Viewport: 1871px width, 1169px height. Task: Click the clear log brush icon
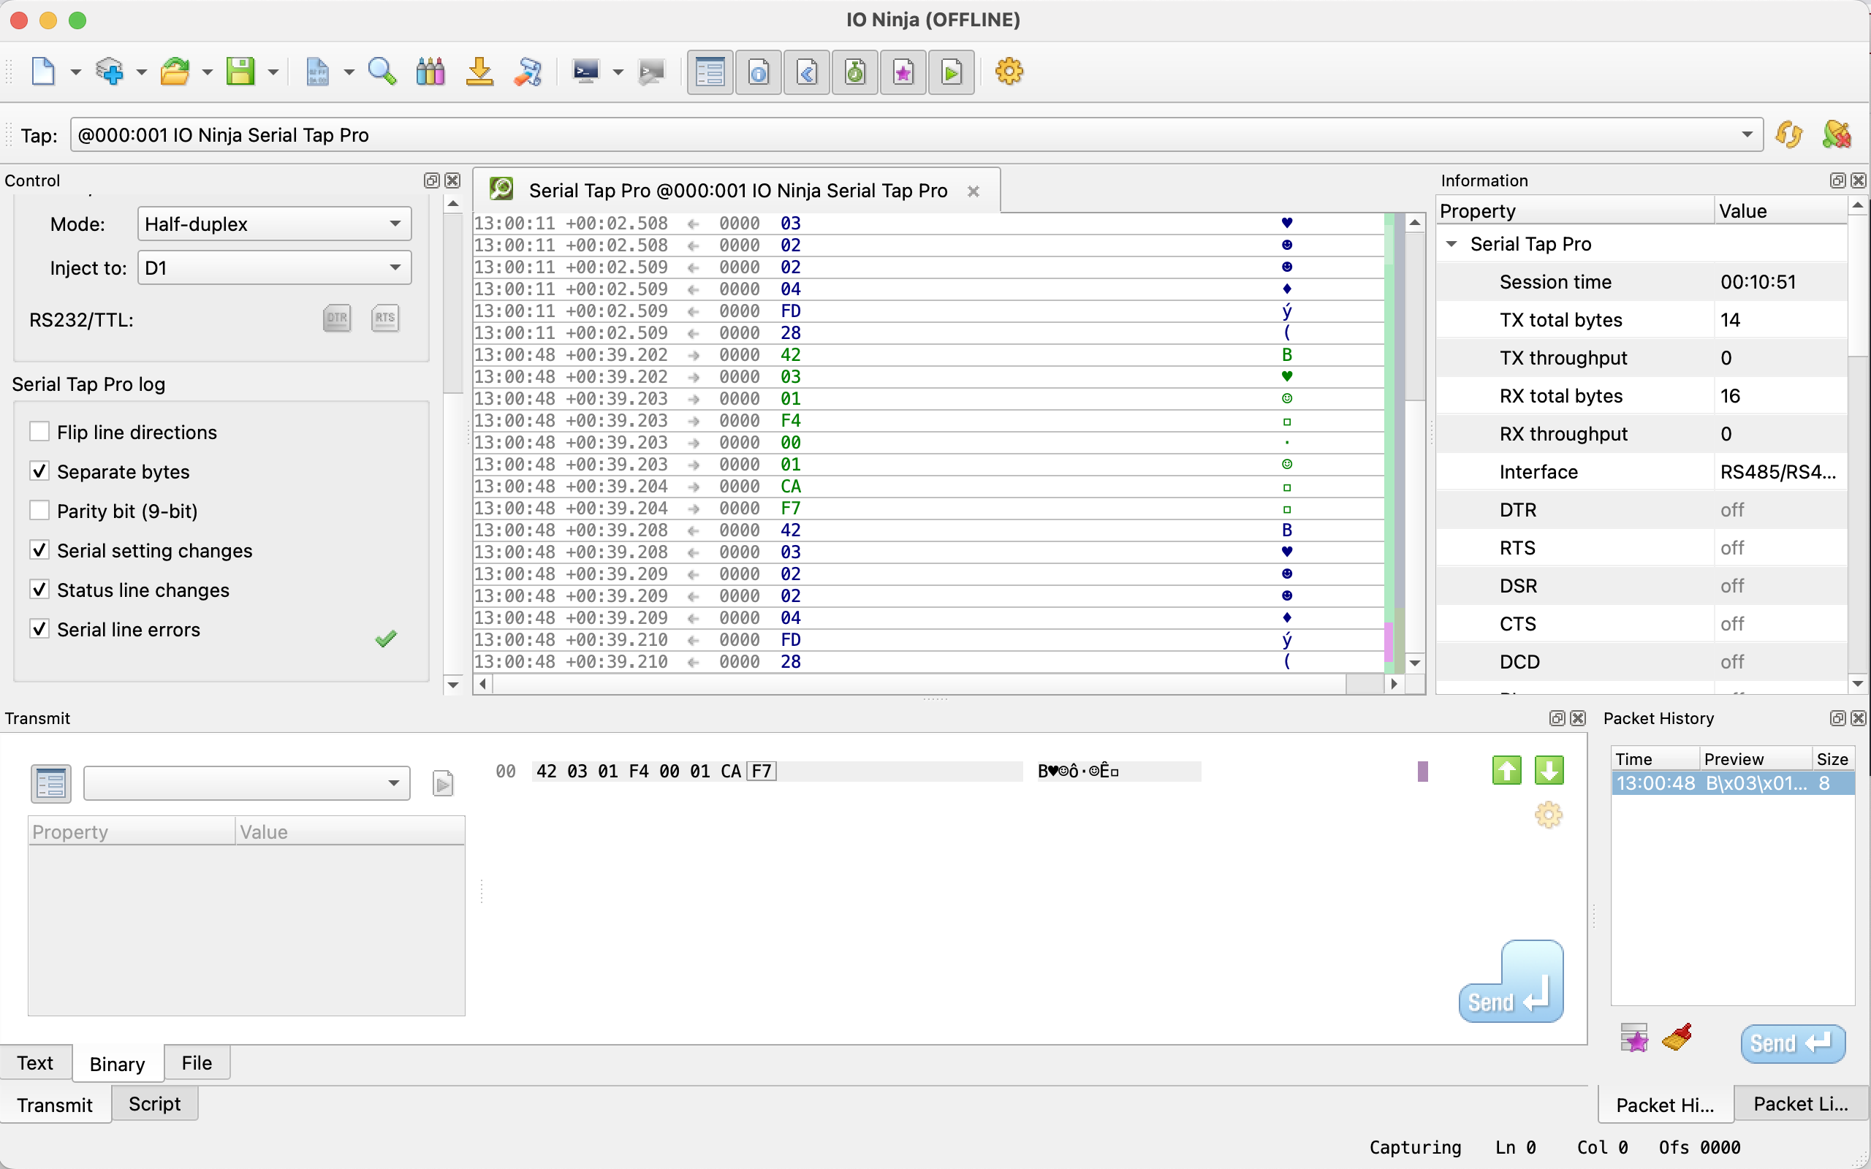coord(528,72)
